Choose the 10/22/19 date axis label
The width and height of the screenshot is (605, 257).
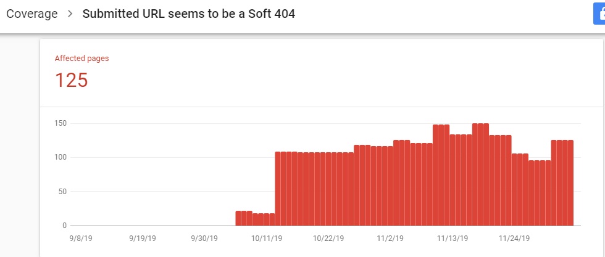328,237
